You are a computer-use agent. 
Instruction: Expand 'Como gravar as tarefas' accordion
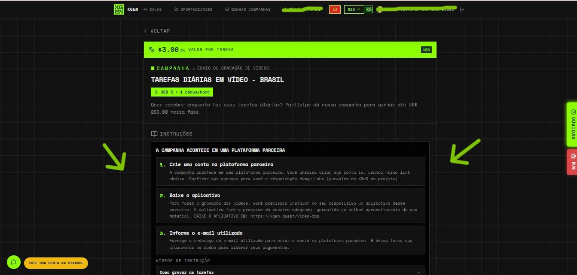point(290,272)
